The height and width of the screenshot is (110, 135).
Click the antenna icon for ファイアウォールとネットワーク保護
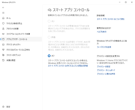coord(3,34)
